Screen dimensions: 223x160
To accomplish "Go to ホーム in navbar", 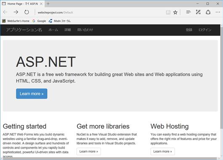I will pos(53,30).
